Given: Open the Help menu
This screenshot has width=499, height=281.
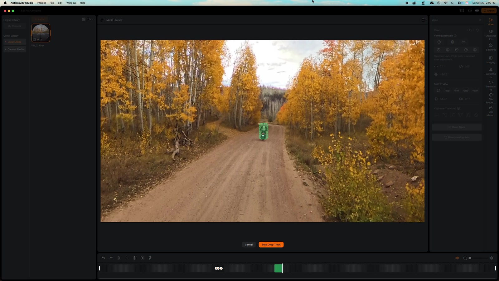Looking at the screenshot, I should [83, 3].
